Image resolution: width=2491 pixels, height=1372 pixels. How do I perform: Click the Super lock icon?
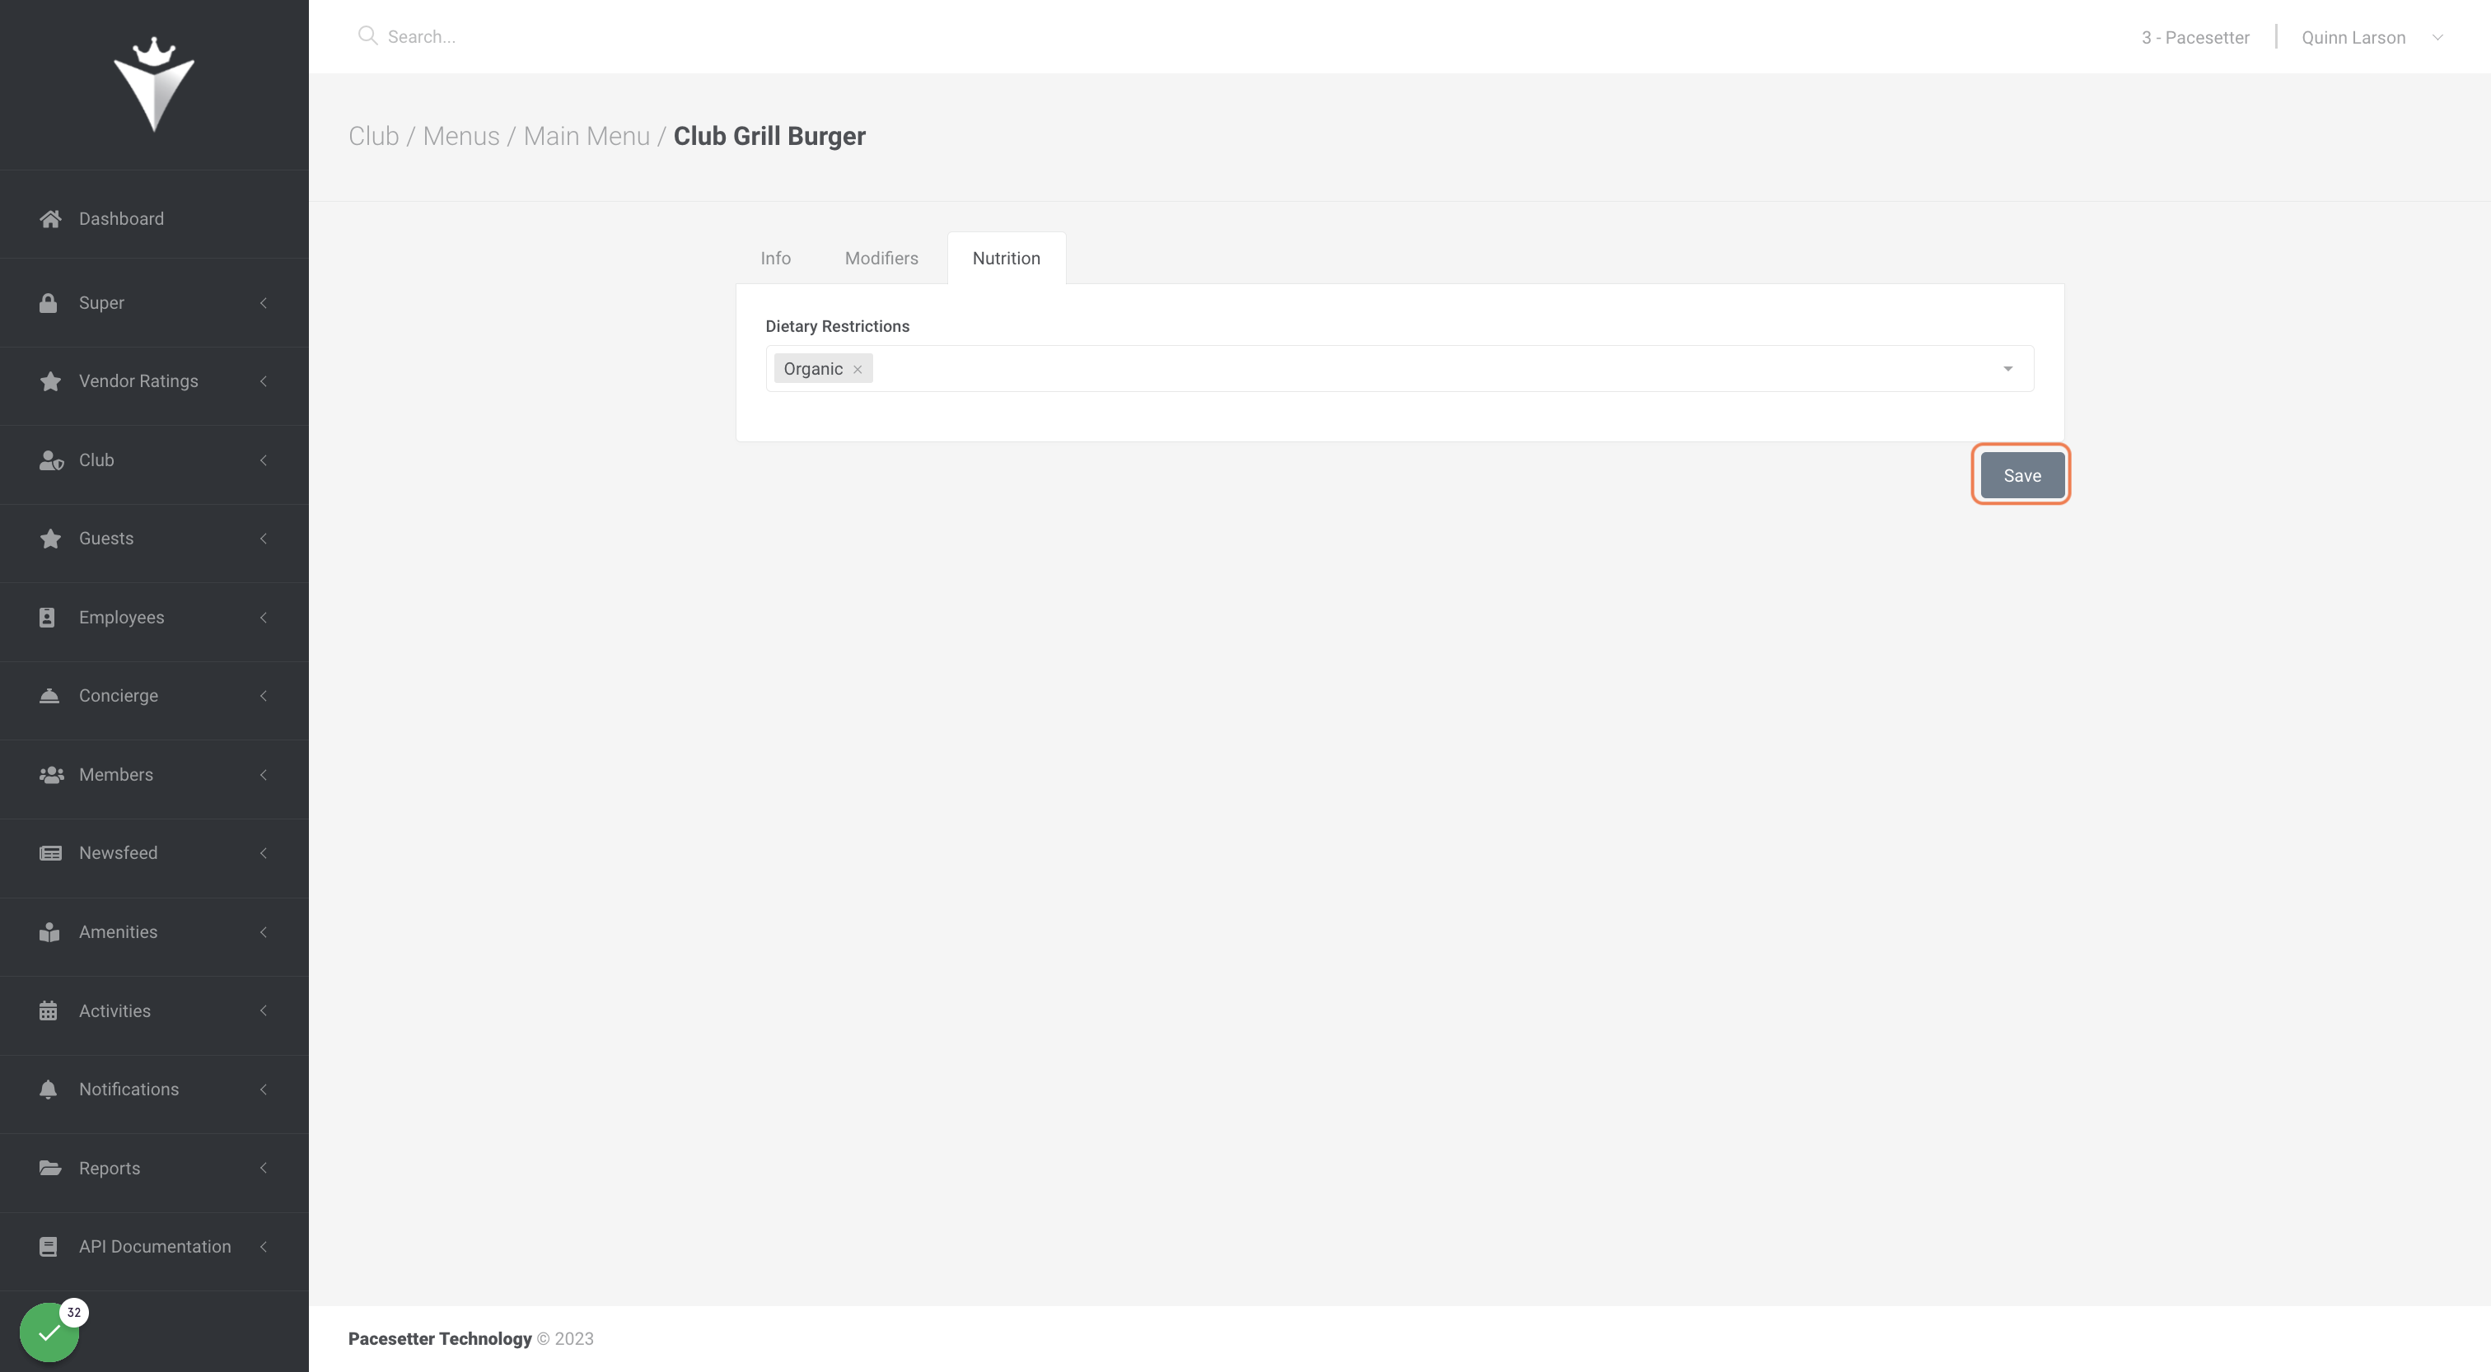coord(49,302)
